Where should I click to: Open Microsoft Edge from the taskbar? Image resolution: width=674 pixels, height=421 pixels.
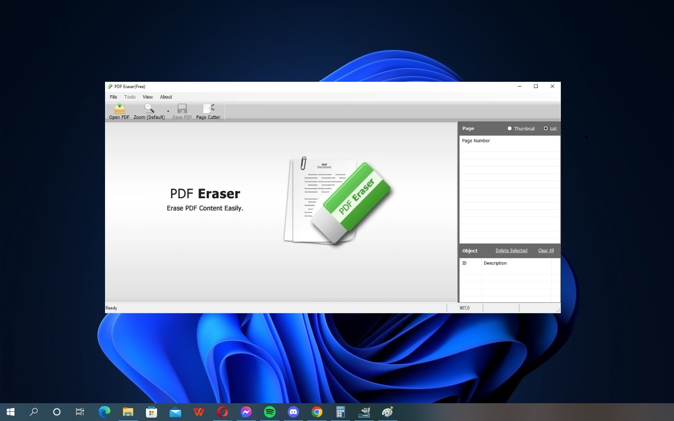click(x=104, y=412)
